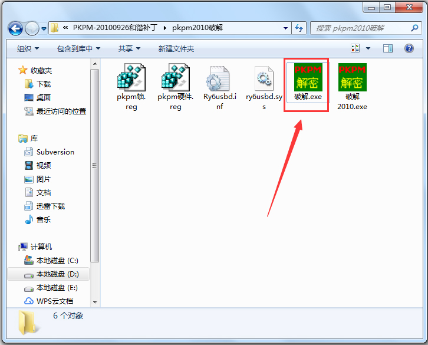
Task: Select the ry6usbd.sys file
Action: [x=264, y=87]
